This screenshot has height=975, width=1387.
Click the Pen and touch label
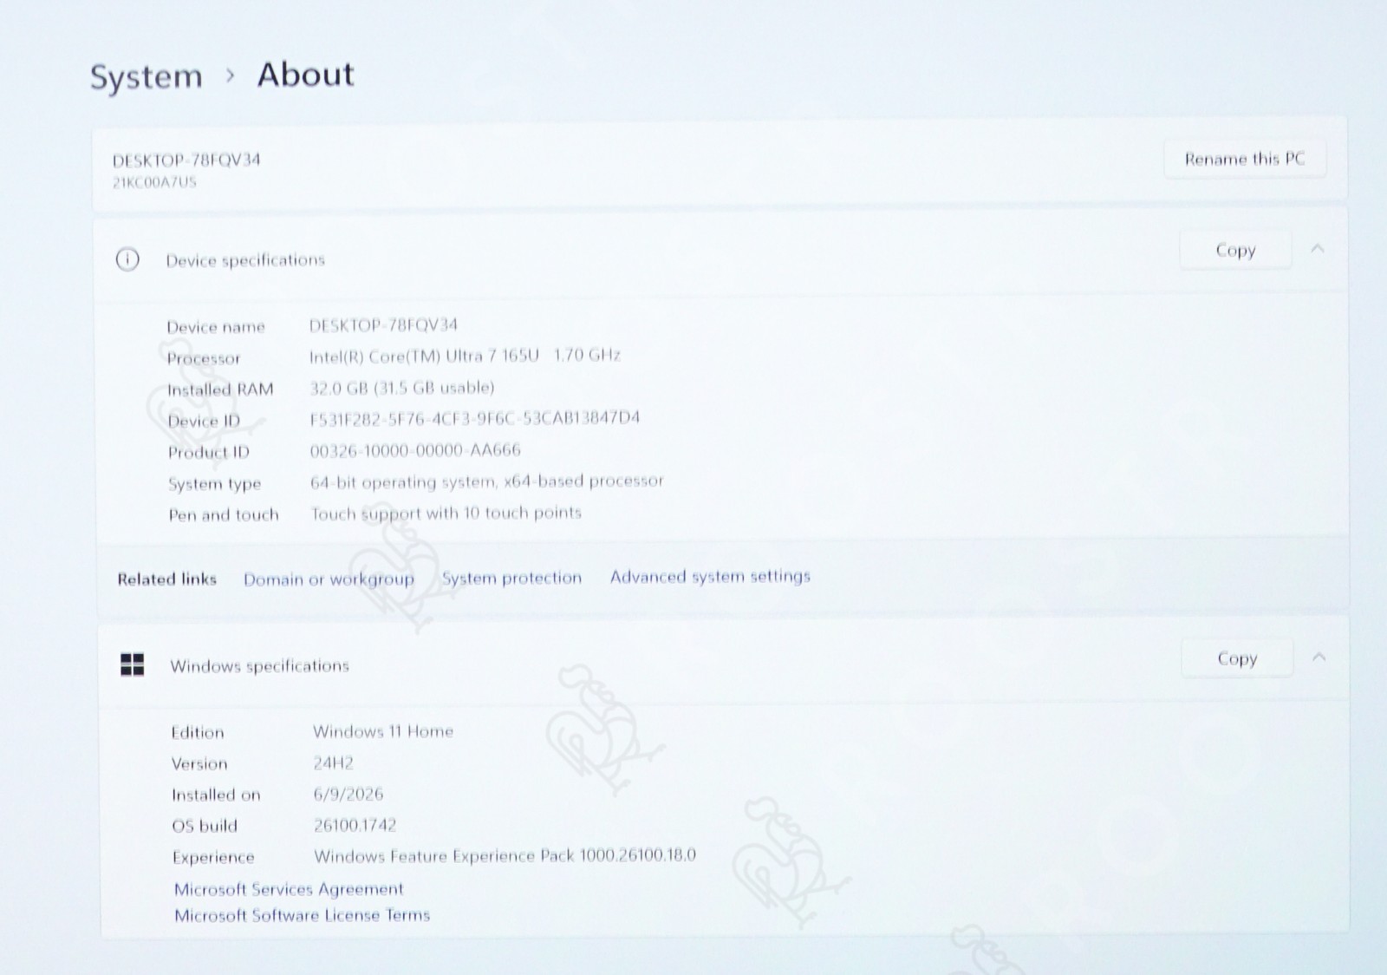[224, 515]
